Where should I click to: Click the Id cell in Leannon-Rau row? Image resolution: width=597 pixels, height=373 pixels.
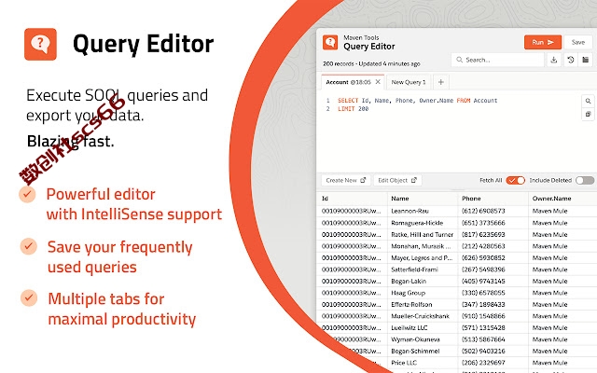(351, 211)
